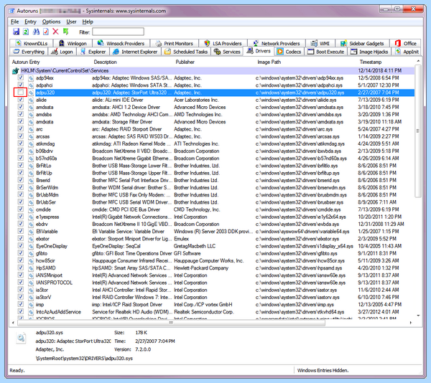Select the HKLM\System\CurrentControlSet\Services header row
Viewport: 431px width, 383px height.
(213, 71)
